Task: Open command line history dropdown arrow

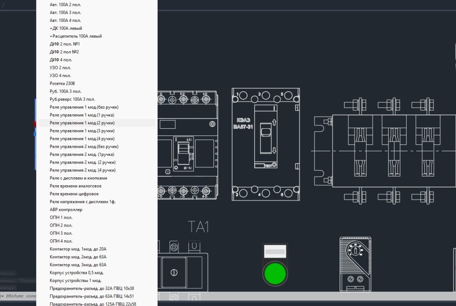Action: 3,296
